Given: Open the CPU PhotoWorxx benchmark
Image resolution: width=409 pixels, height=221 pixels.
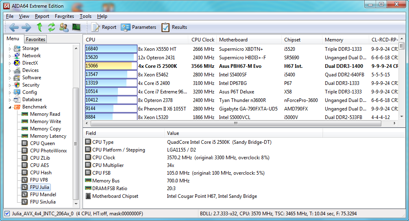Looking at the screenshot, I should pyautogui.click(x=48, y=151).
